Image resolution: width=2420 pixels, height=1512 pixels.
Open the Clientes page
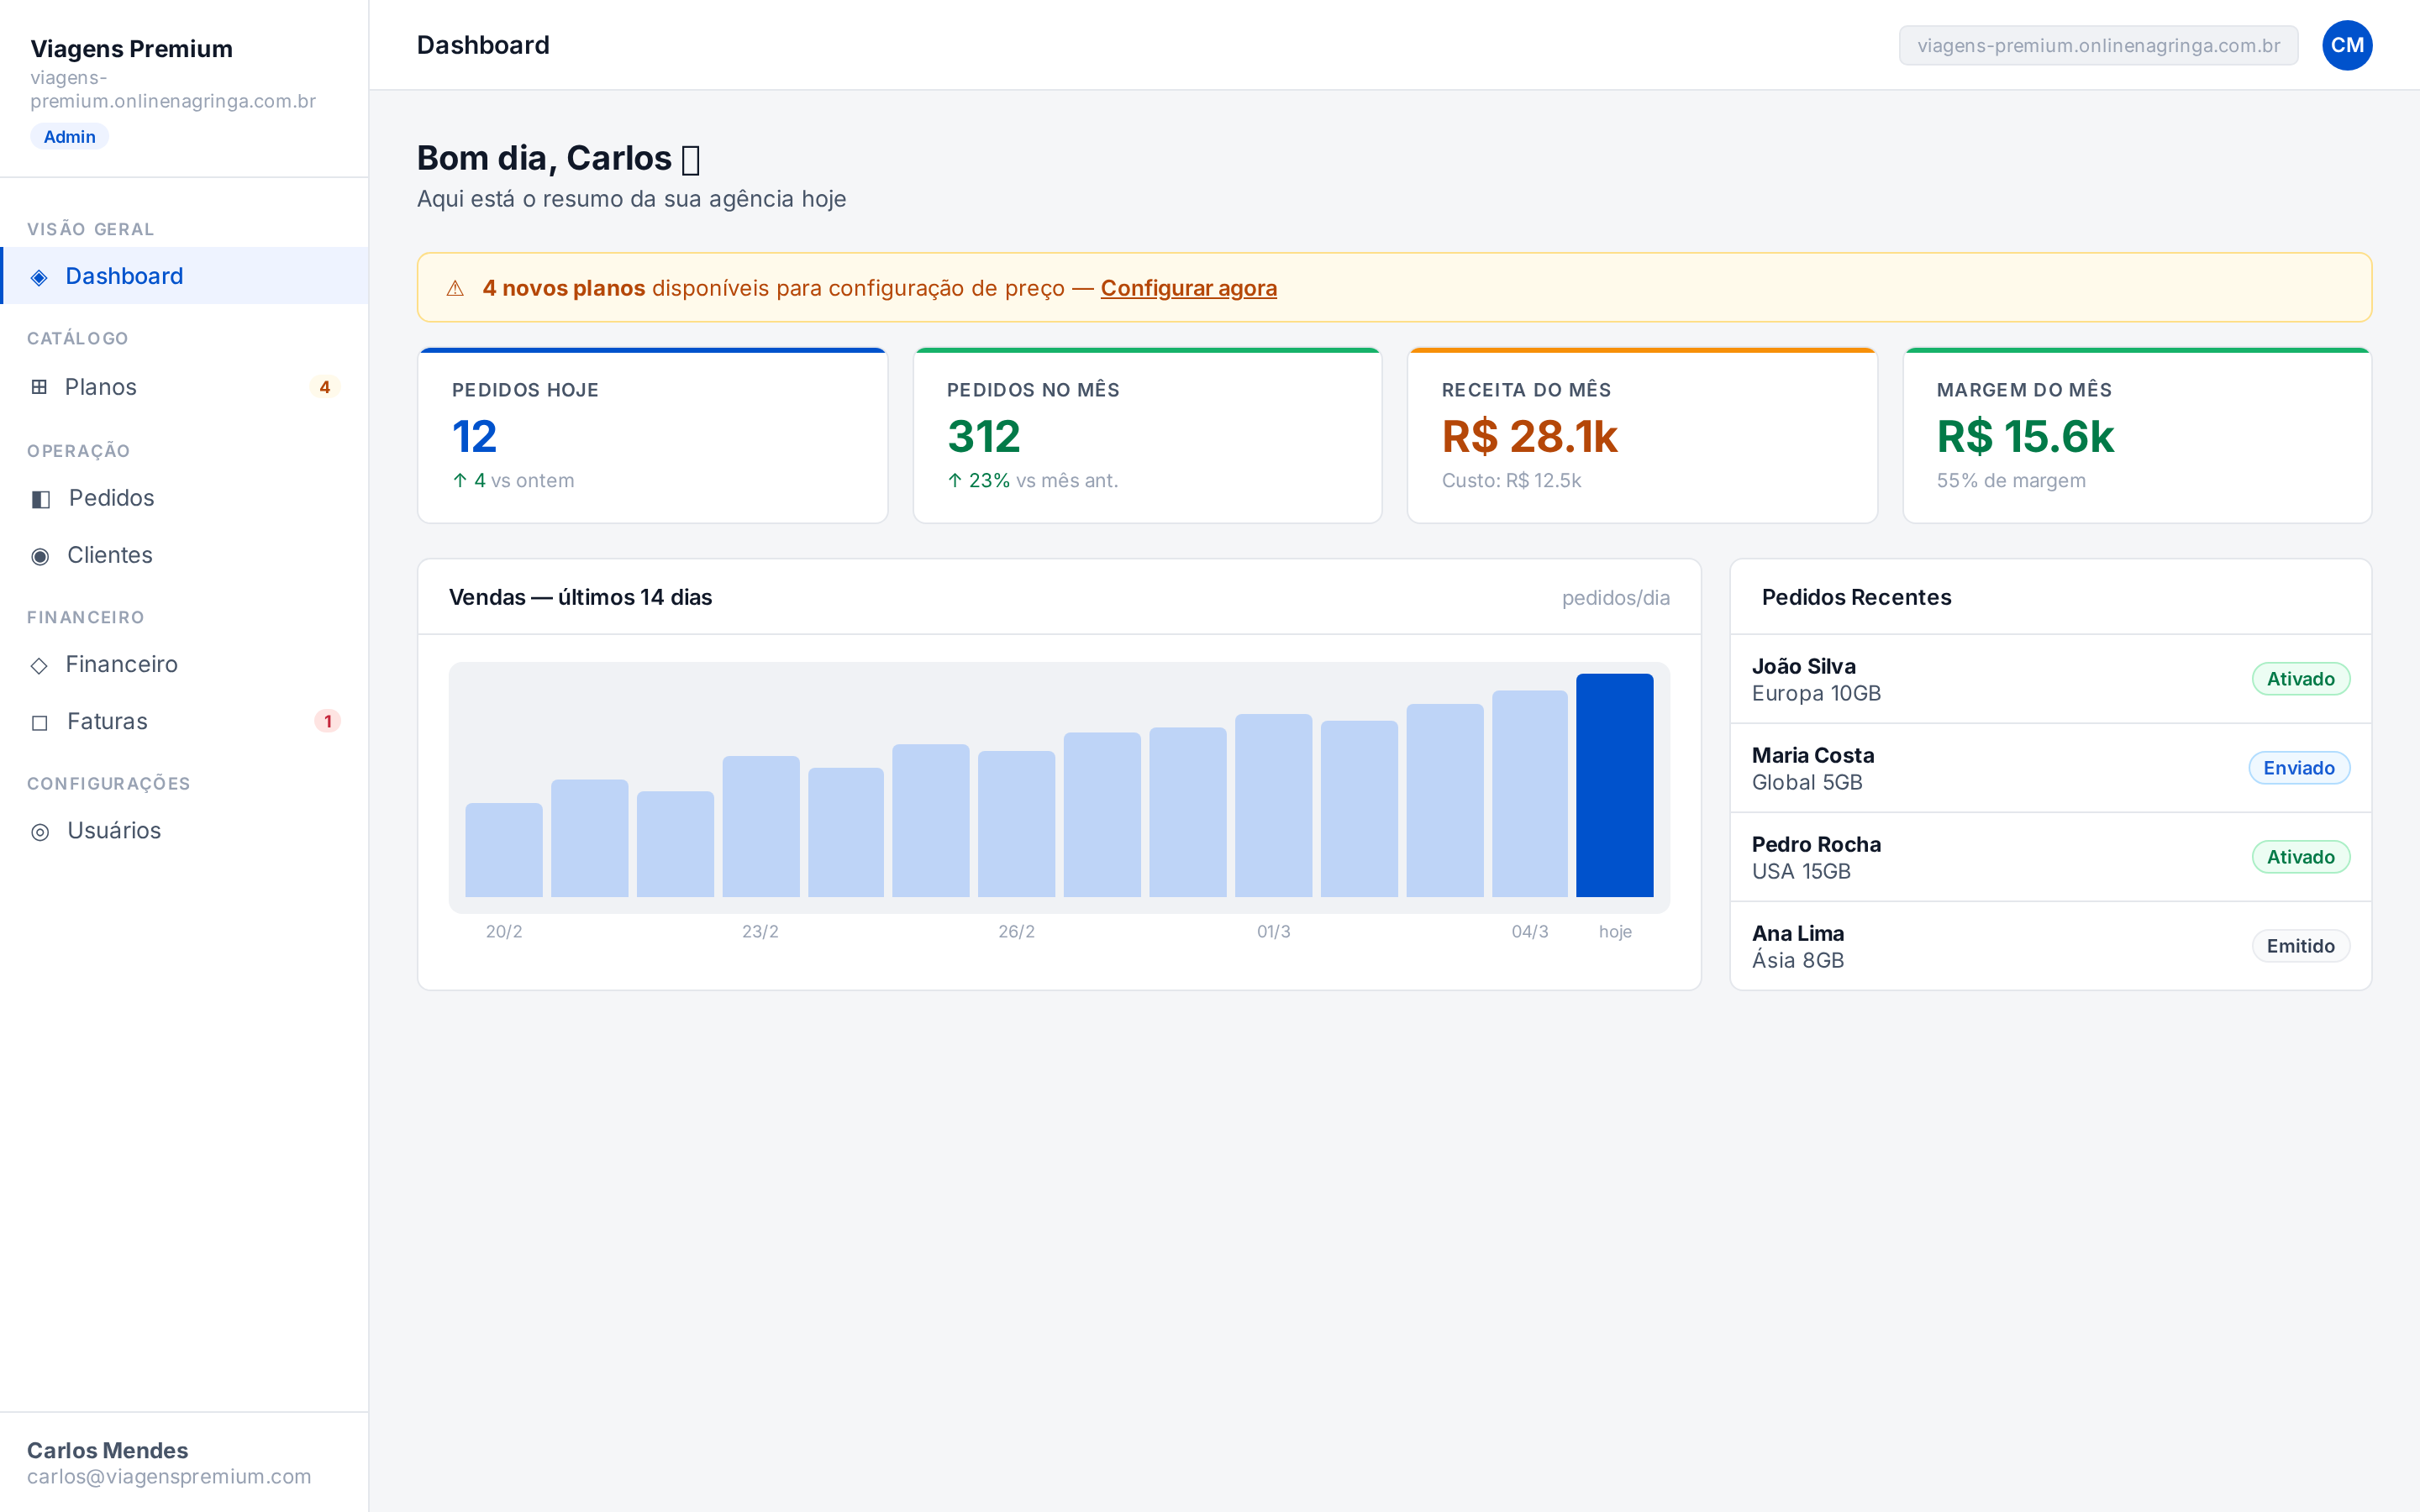[x=184, y=555]
